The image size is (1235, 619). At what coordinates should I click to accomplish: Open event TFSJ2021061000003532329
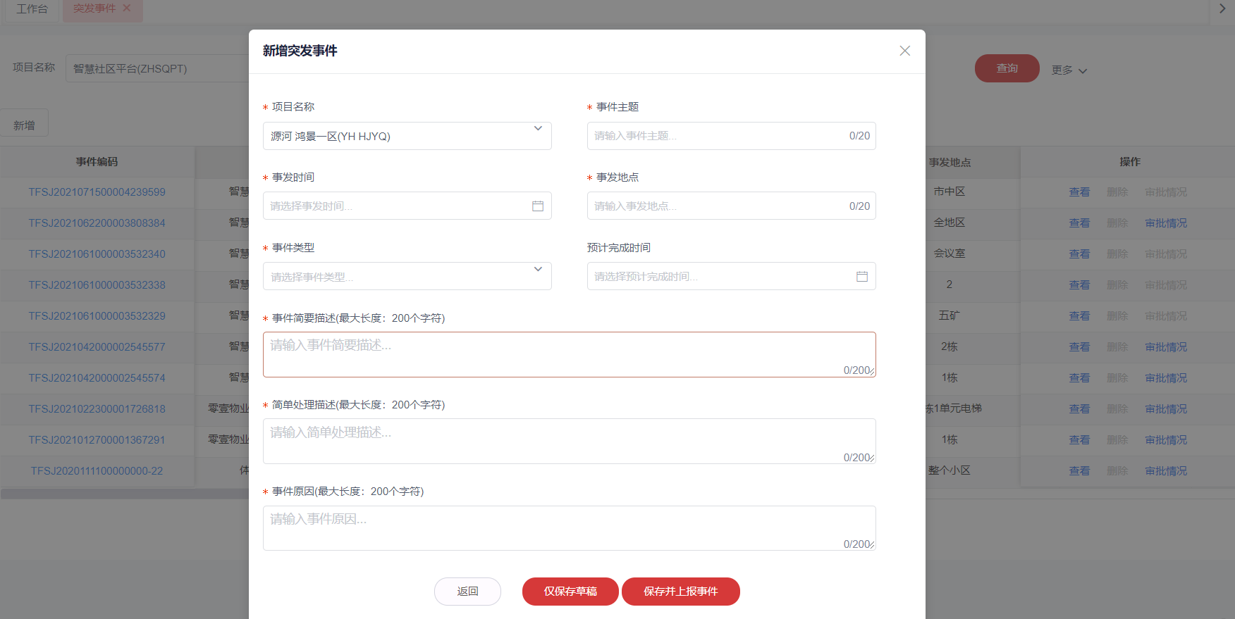[97, 316]
